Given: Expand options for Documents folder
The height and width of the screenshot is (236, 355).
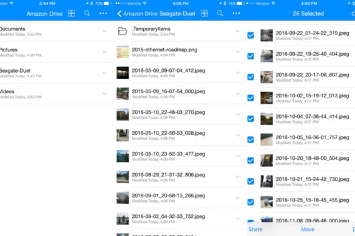Looking at the screenshot, I should [x=104, y=31].
